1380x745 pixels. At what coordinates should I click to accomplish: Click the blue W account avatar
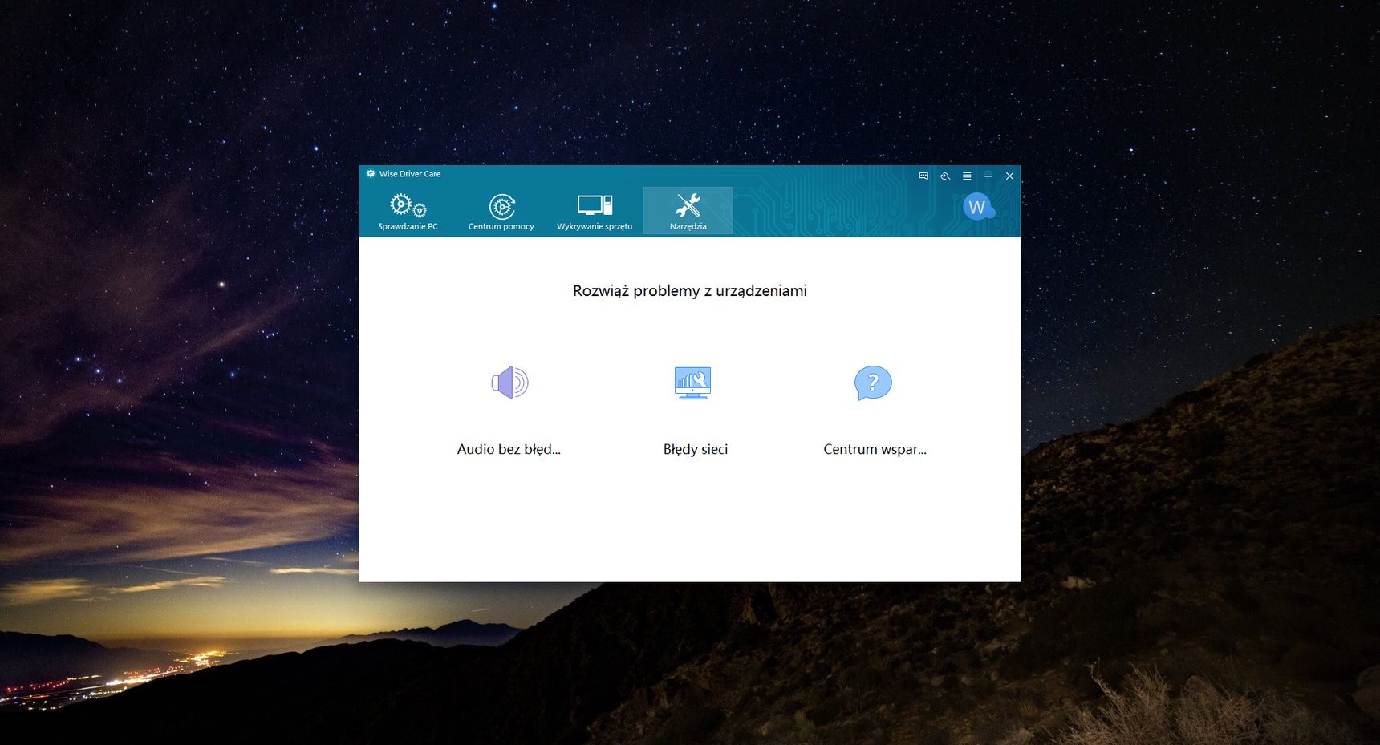[x=977, y=207]
